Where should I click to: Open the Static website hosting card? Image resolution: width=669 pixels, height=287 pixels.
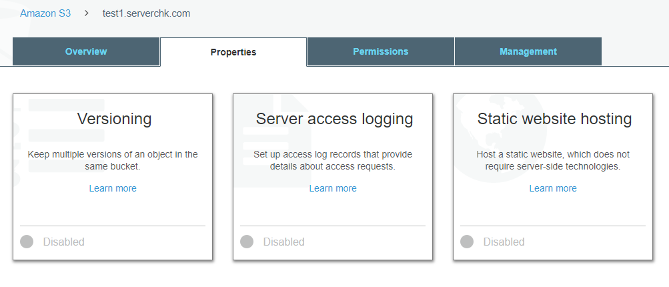pos(553,177)
